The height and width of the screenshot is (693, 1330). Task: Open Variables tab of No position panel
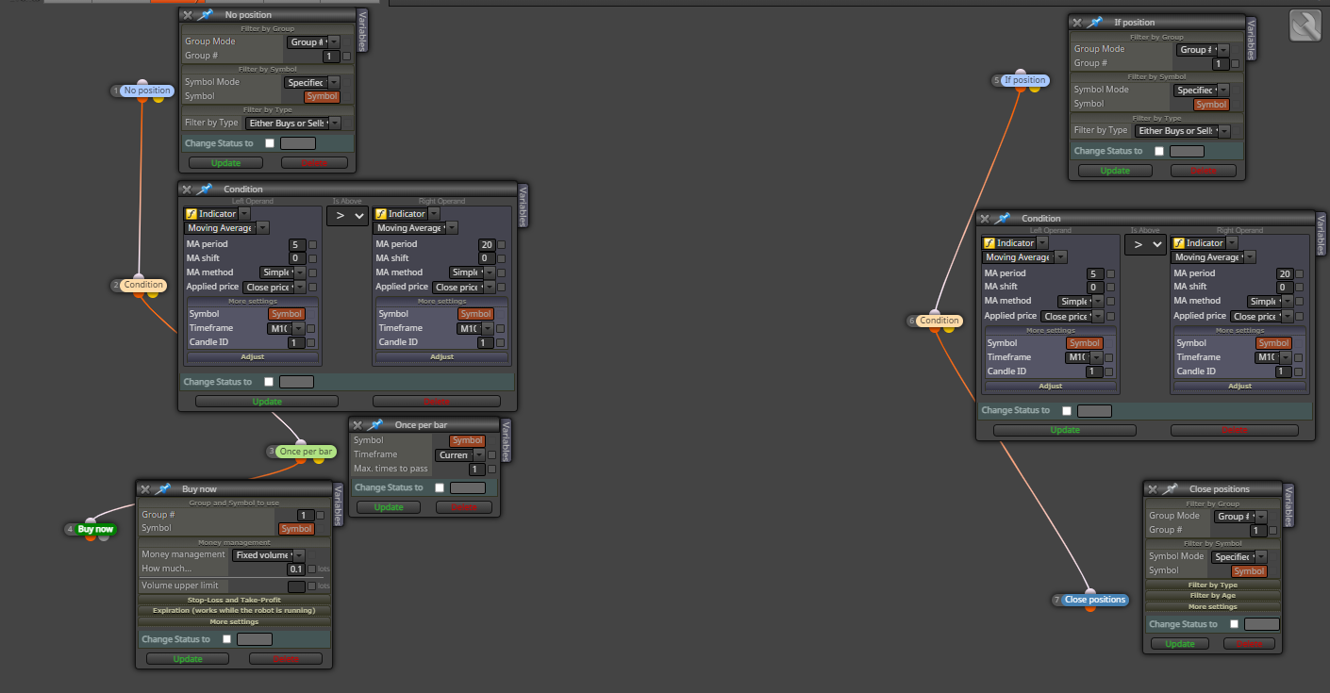(x=362, y=29)
